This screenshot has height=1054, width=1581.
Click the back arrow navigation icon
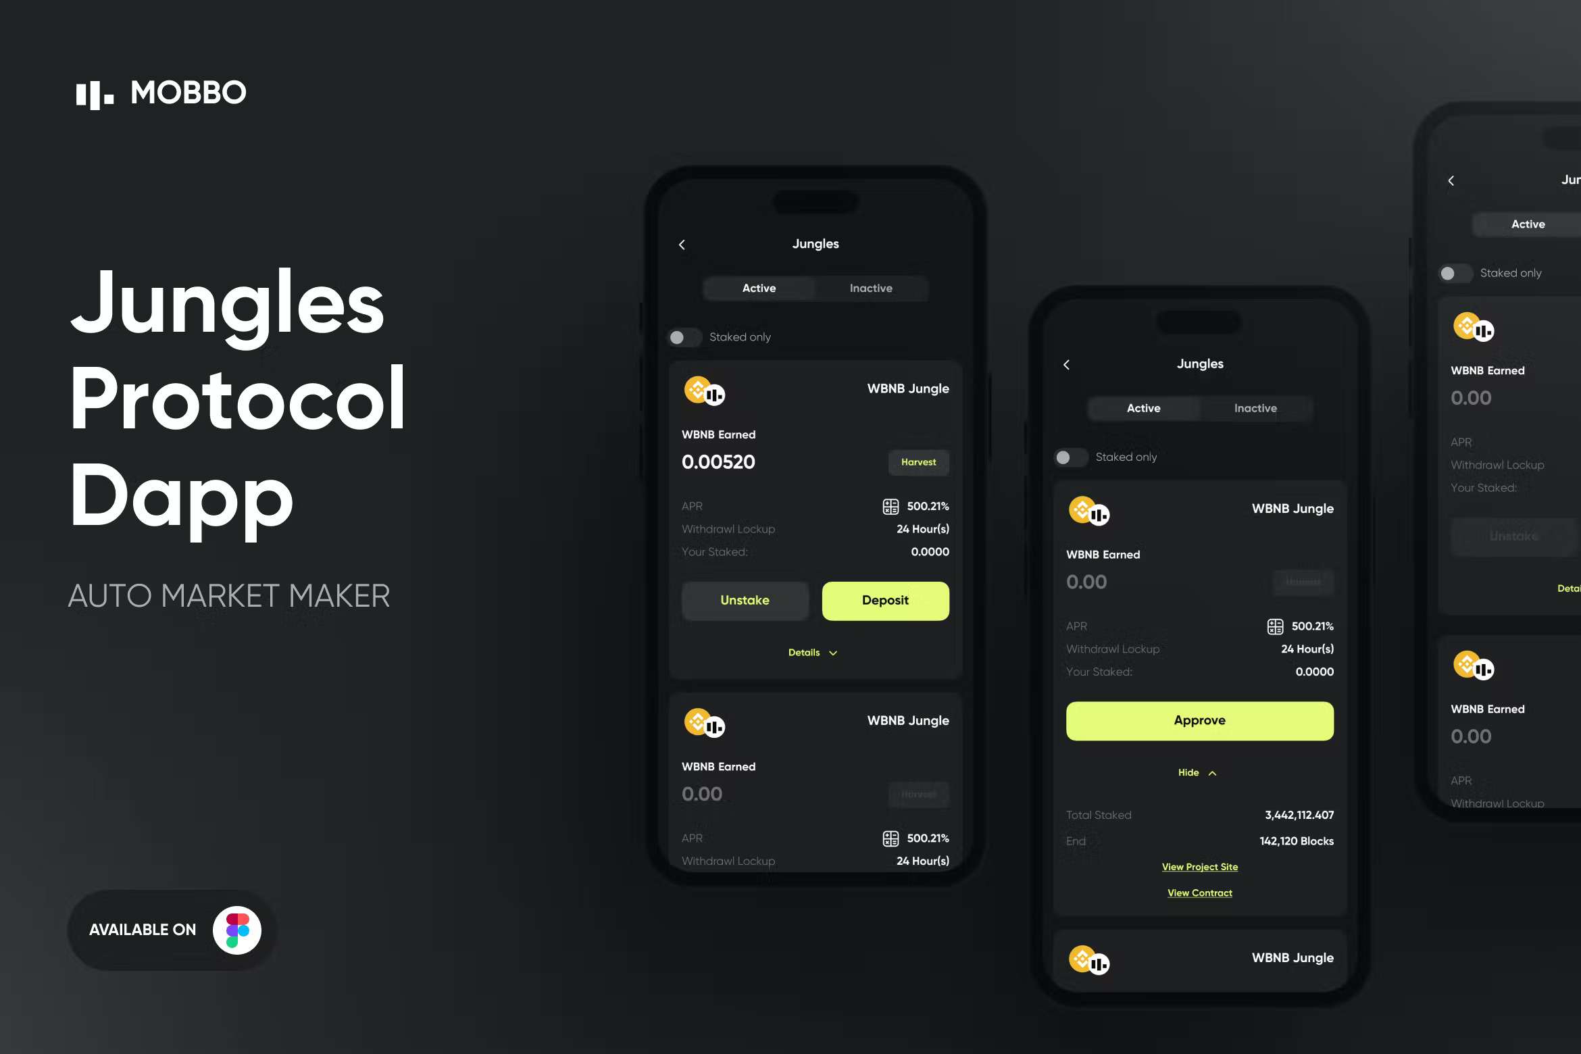click(684, 243)
